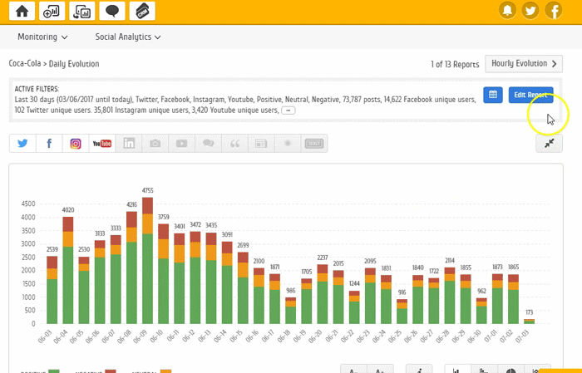Go to the Home dashboard icon
The image size is (582, 373).
[22, 11]
